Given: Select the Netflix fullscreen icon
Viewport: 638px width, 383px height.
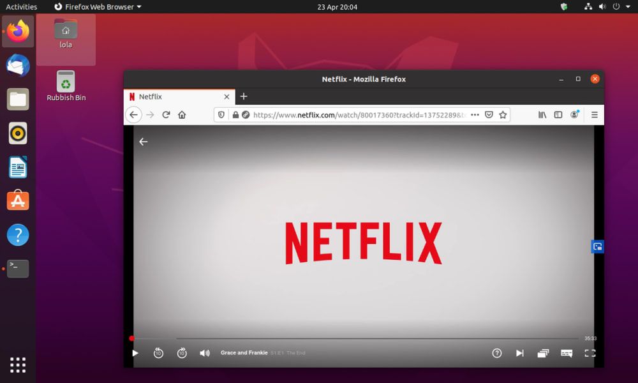Looking at the screenshot, I should click(x=590, y=353).
